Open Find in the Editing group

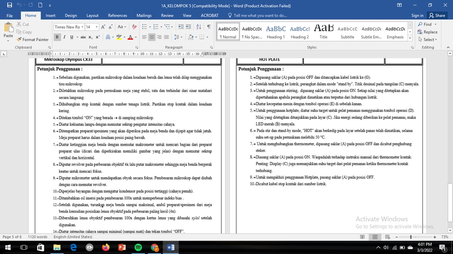coord(425,24)
